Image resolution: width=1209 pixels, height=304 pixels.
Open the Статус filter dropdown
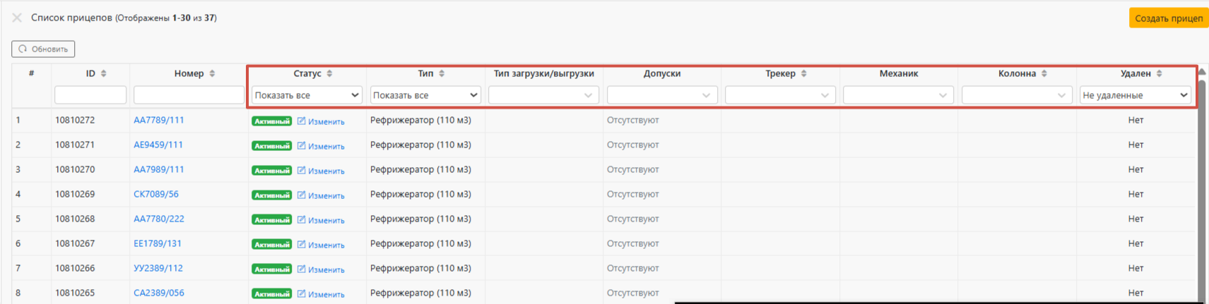[307, 95]
